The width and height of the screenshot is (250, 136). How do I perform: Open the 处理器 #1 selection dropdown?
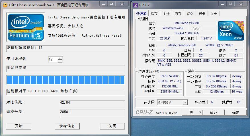click(x=172, y=102)
